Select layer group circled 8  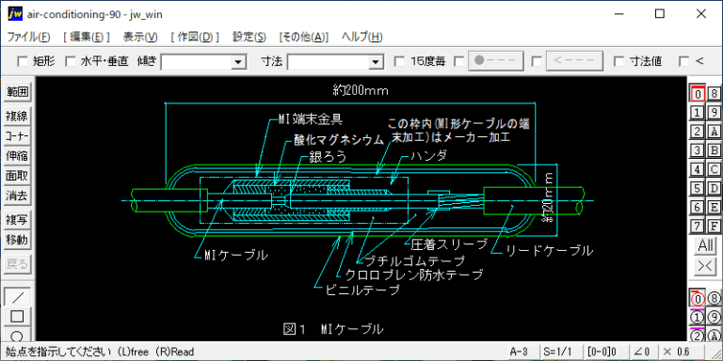click(x=715, y=298)
